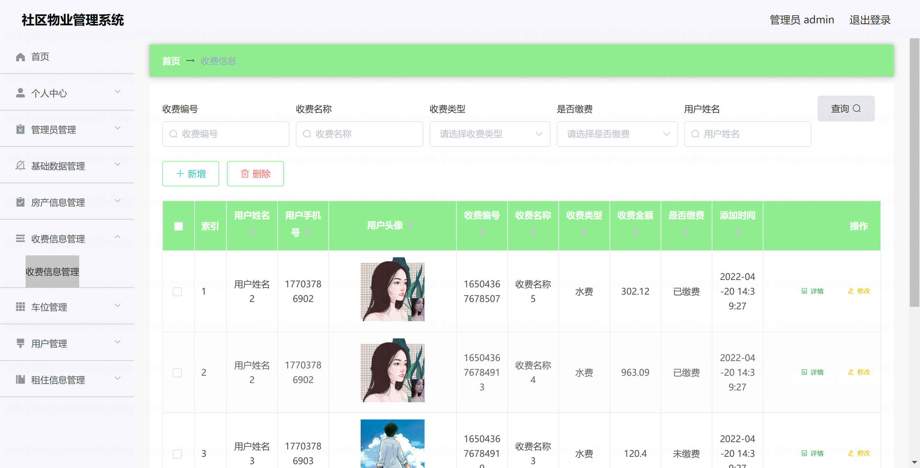Image resolution: width=920 pixels, height=468 pixels.
Task: Click the 查询 search button
Action: click(x=846, y=109)
